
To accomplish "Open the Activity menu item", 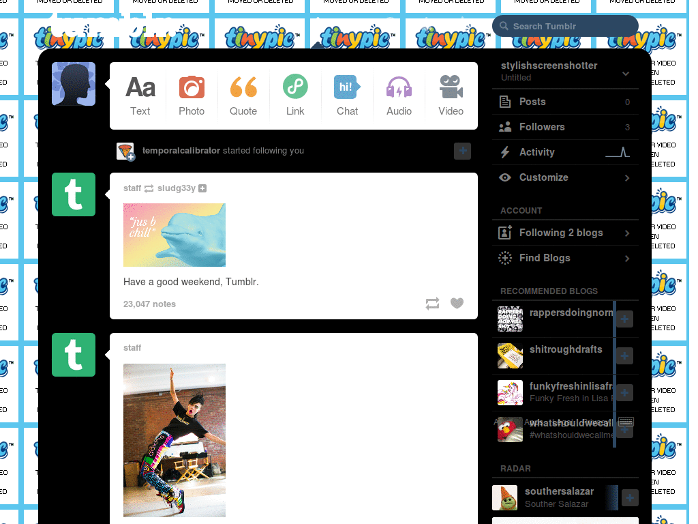I will (x=565, y=152).
